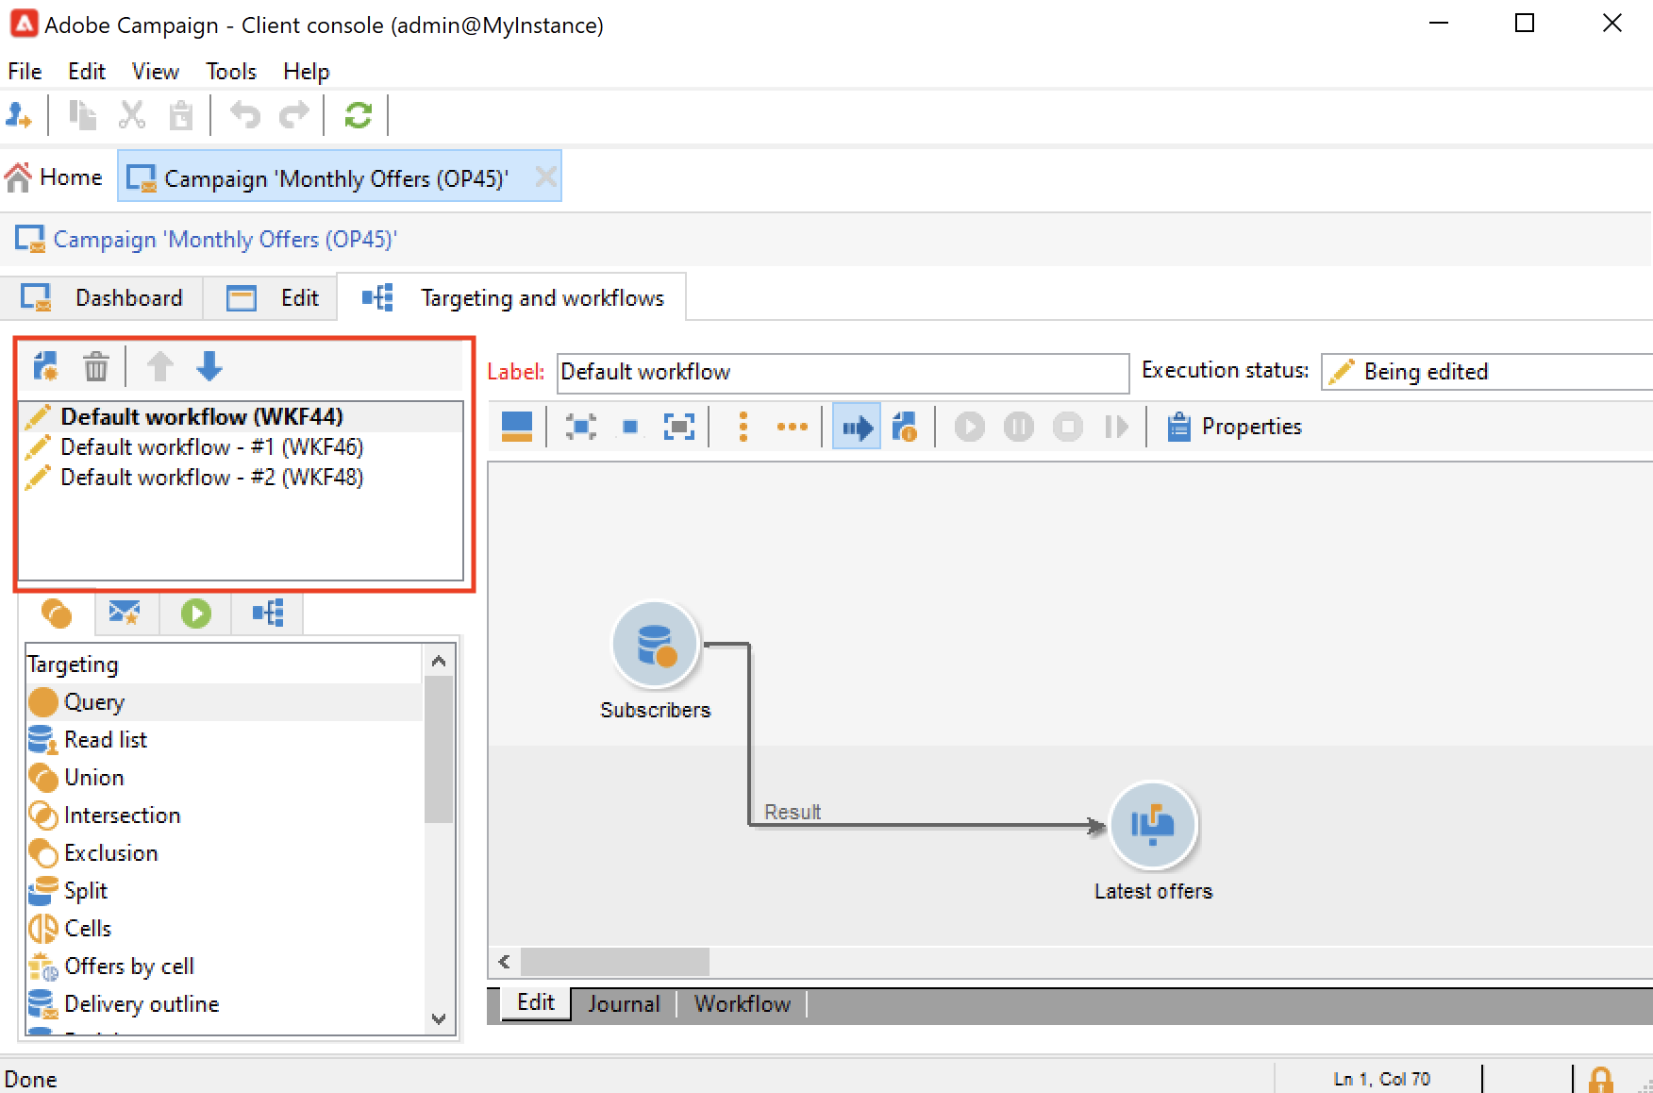Image resolution: width=1653 pixels, height=1093 pixels.
Task: Click the Execution status field
Action: point(1487,372)
